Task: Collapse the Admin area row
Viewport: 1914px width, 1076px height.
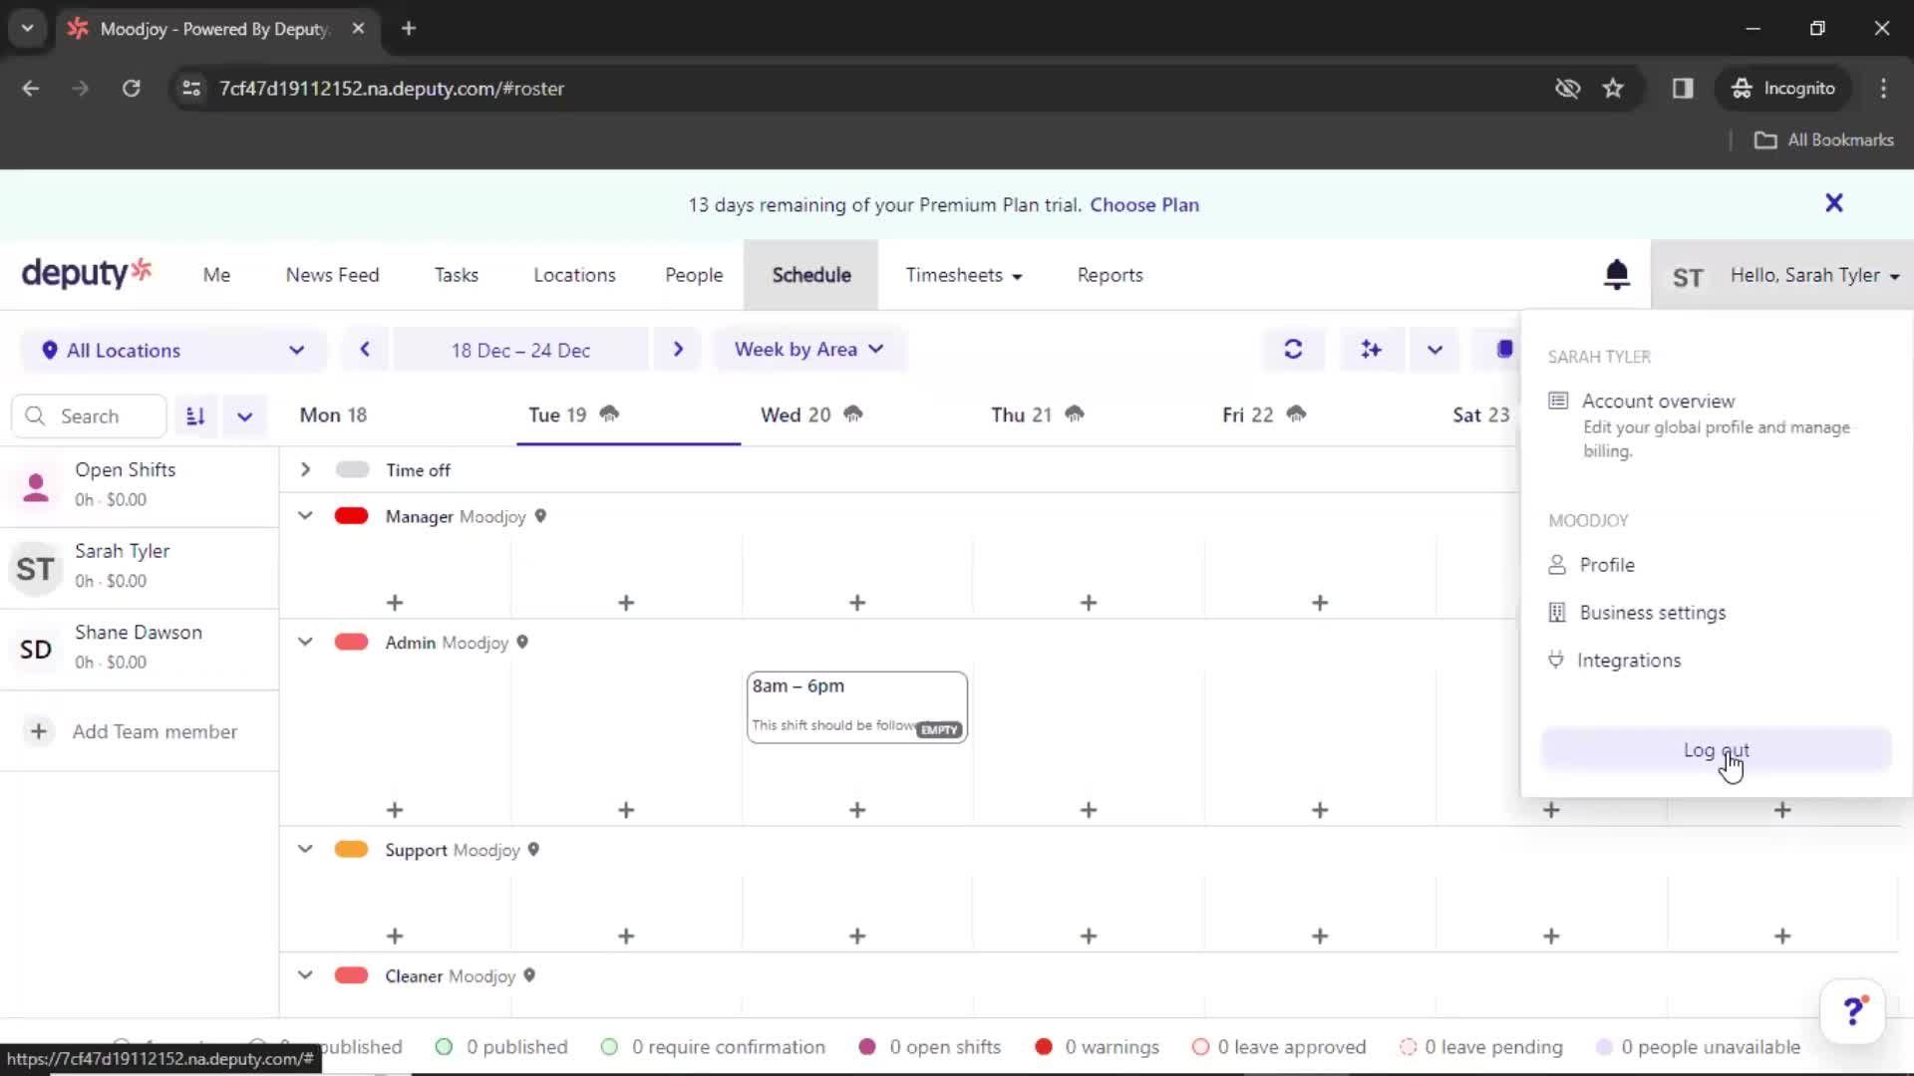Action: click(x=305, y=643)
